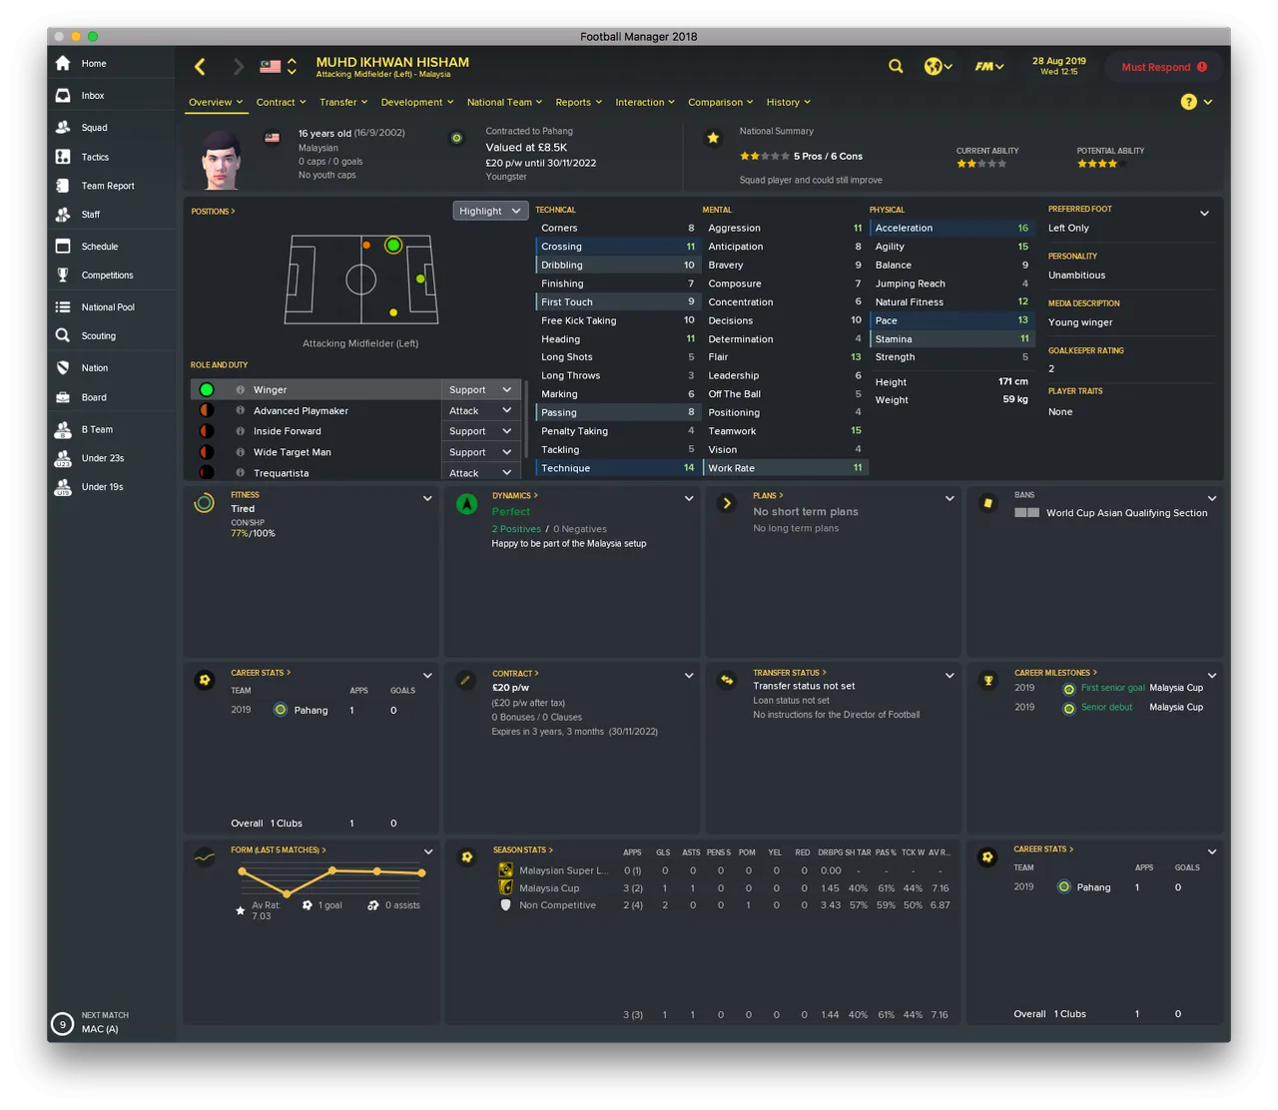Screen dimensions: 1278x1110
Task: Open the Interaction tab menu
Action: point(645,102)
